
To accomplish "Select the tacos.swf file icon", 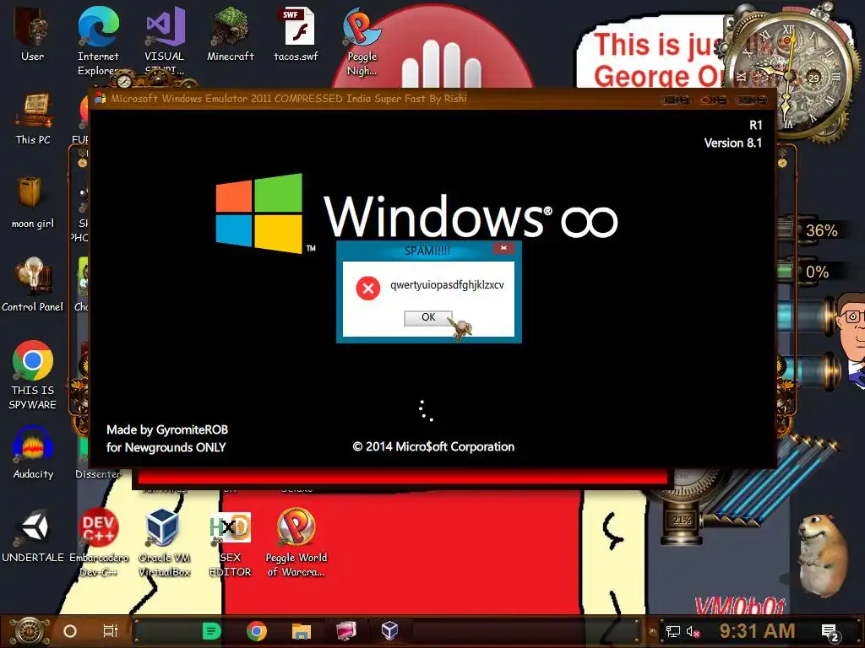I will [x=296, y=33].
